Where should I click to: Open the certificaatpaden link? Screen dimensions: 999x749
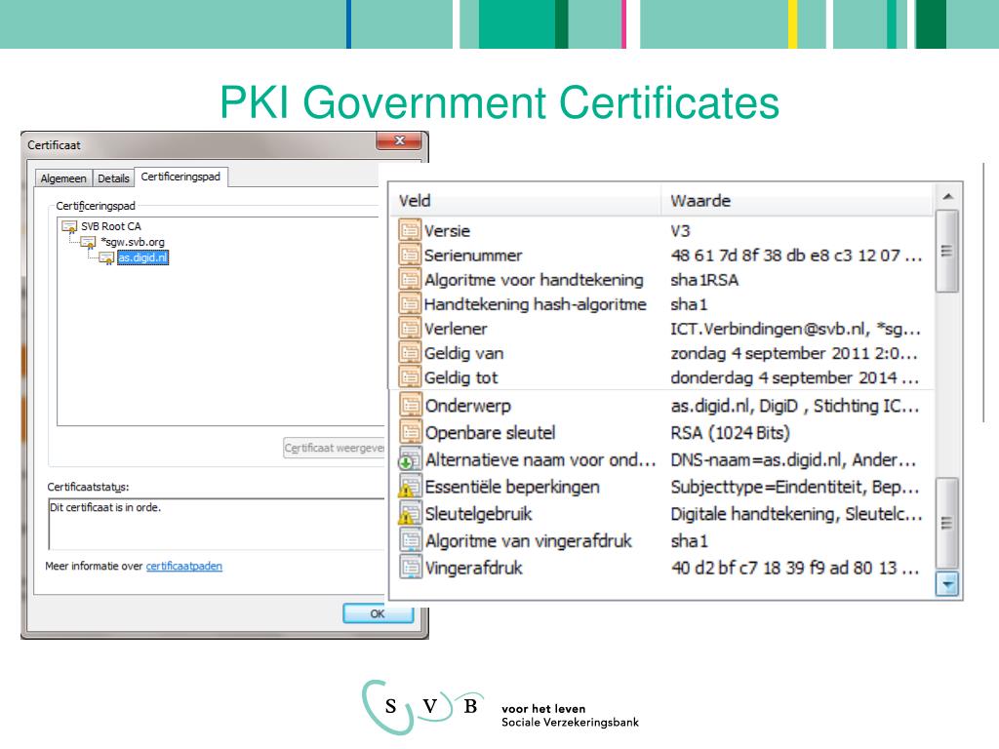tap(184, 566)
